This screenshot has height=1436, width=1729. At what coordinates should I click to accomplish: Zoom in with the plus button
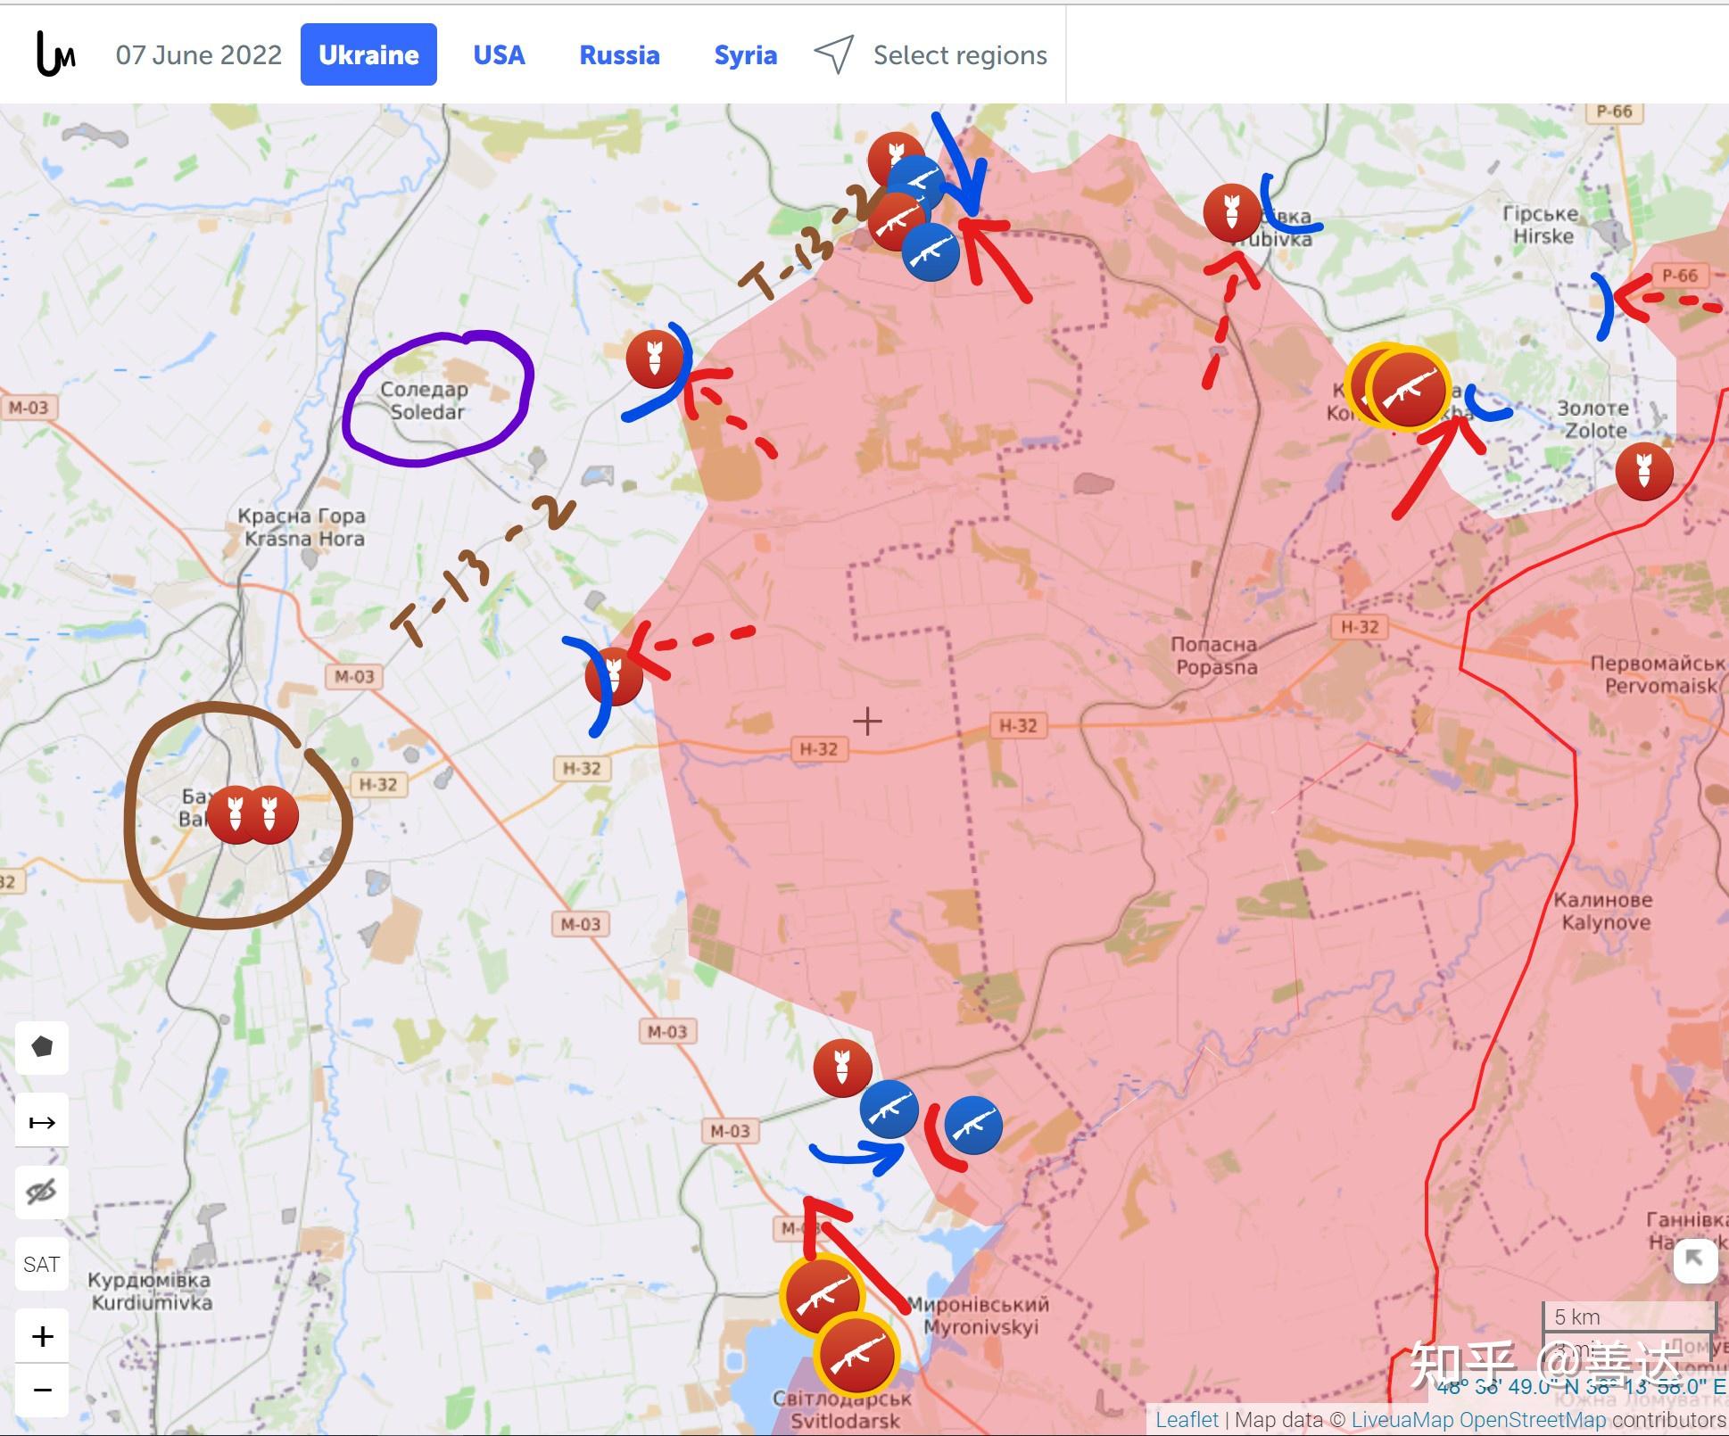coord(42,1336)
